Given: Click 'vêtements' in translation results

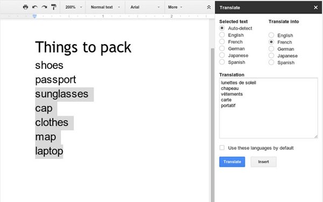Looking at the screenshot, I should pos(231,94).
